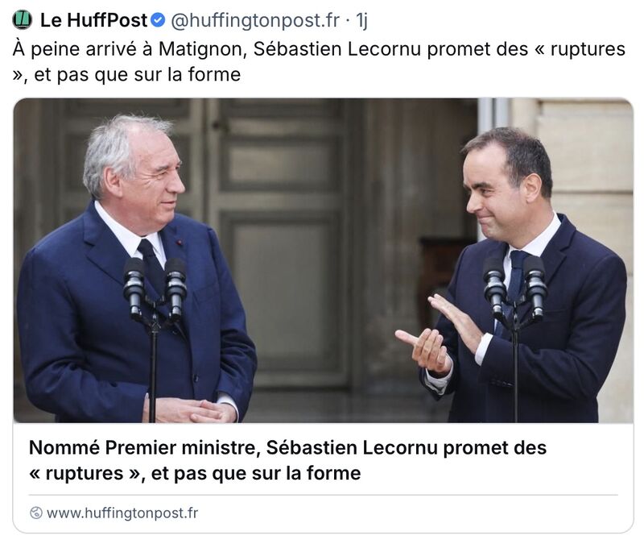
Task: Click the link icon beside www.huffingtonpost.fr
Action: tap(36, 513)
